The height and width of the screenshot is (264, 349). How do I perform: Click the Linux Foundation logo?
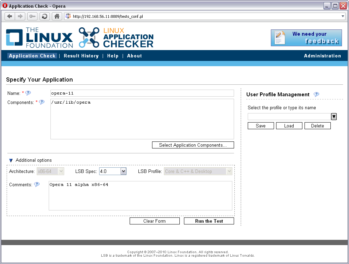pyautogui.click(x=39, y=37)
